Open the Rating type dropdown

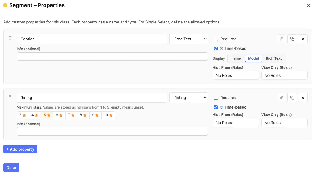point(189,98)
